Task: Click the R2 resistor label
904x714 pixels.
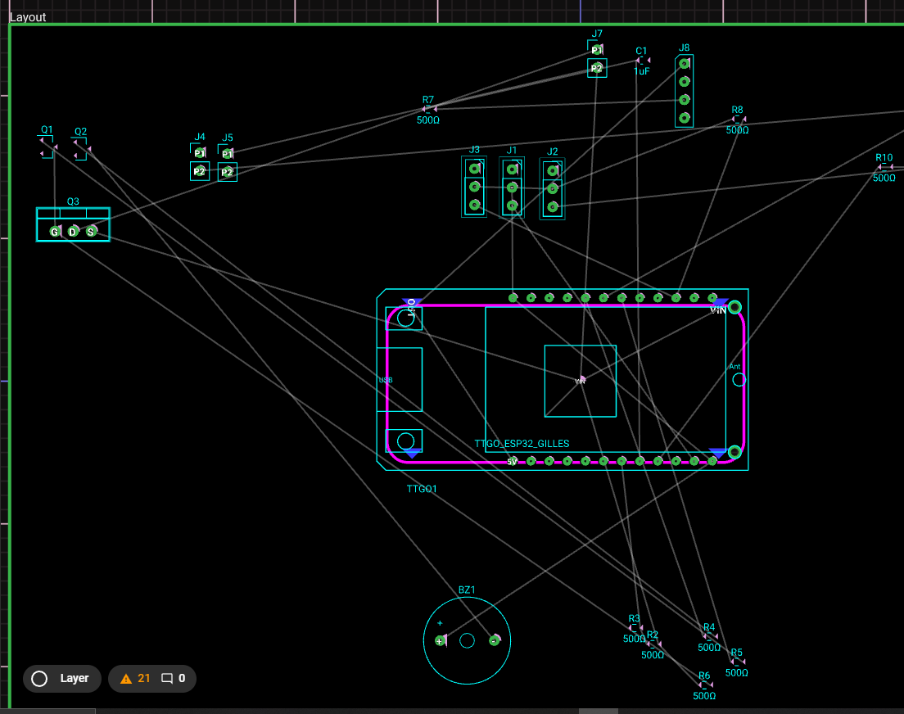Action: [652, 635]
